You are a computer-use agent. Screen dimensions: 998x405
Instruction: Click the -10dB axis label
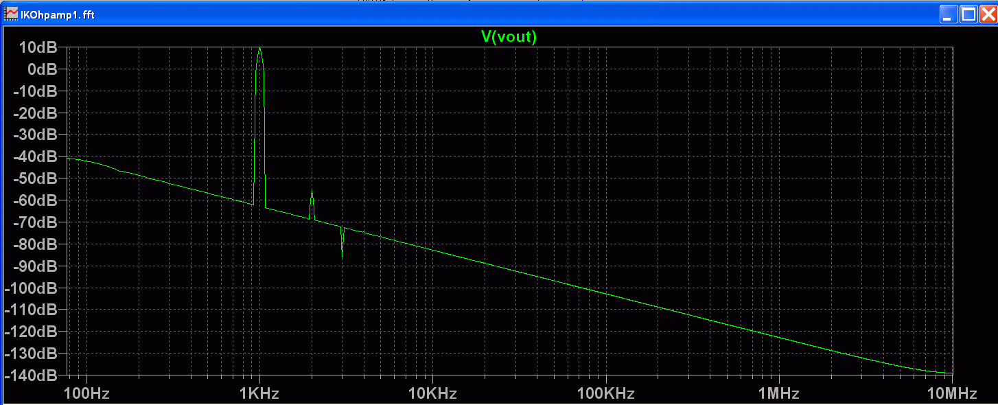(x=36, y=91)
